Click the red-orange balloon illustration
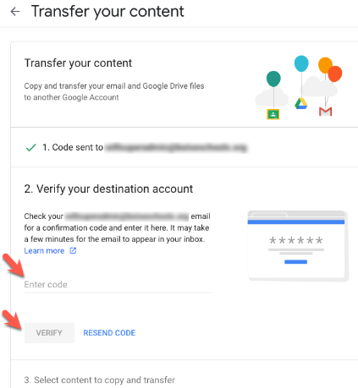 tap(335, 74)
